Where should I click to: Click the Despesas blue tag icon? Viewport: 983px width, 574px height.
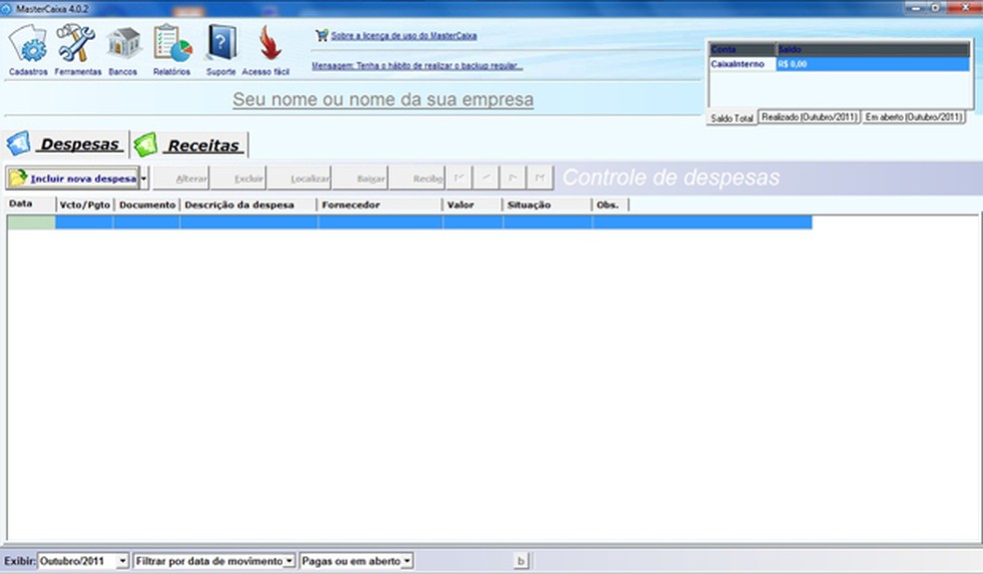18,144
